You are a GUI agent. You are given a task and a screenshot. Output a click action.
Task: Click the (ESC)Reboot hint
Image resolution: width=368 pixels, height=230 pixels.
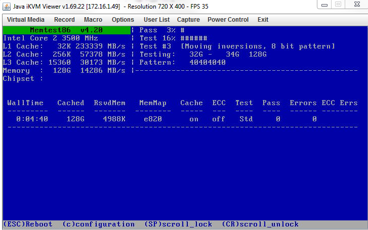(x=28, y=224)
